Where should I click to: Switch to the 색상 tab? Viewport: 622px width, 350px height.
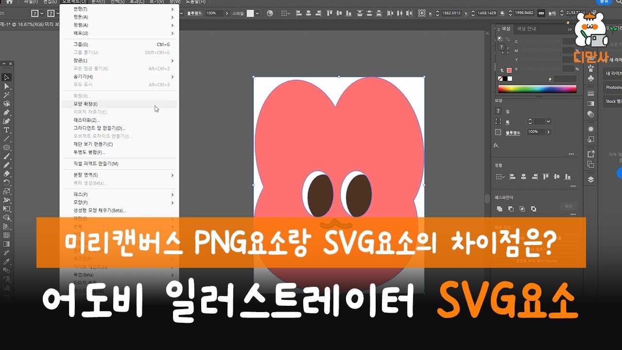point(506,29)
